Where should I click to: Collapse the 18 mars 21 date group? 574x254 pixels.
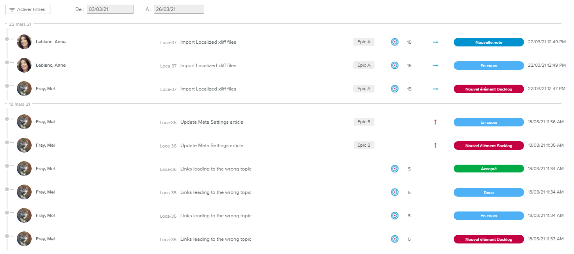(x=6, y=104)
